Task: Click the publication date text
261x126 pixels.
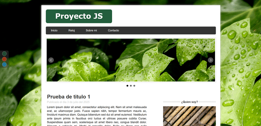Action: pyautogui.click(x=68, y=102)
